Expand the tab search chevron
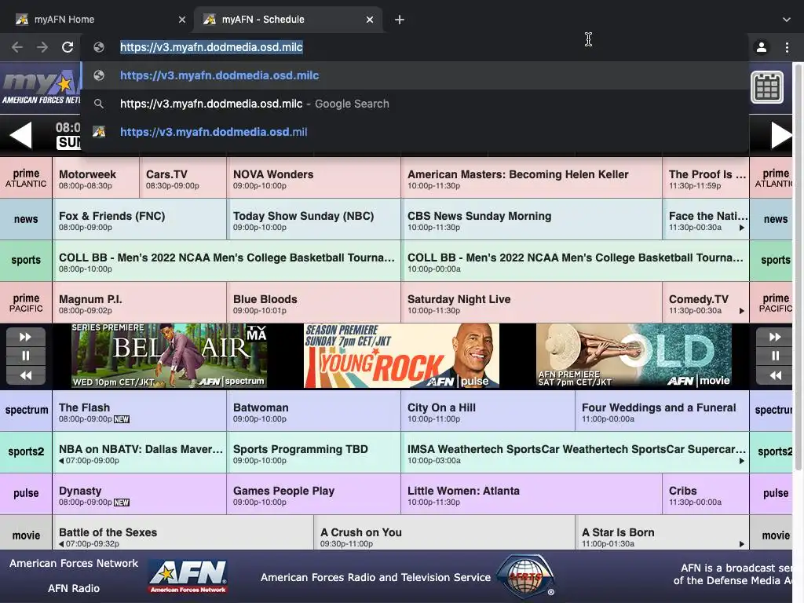 pyautogui.click(x=786, y=20)
